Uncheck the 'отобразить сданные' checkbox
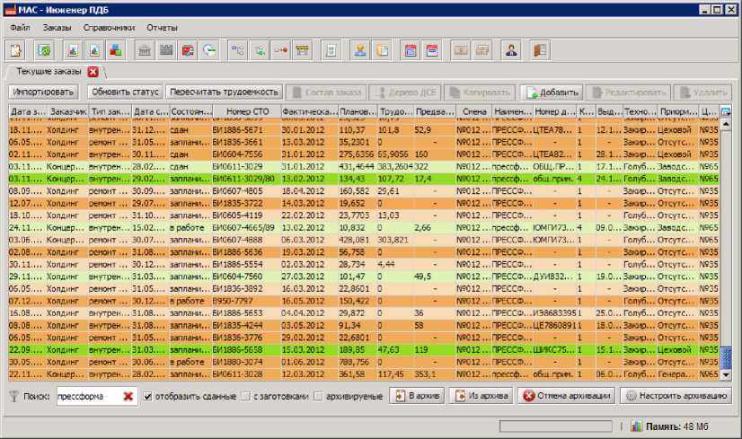742x439 pixels. tap(148, 396)
